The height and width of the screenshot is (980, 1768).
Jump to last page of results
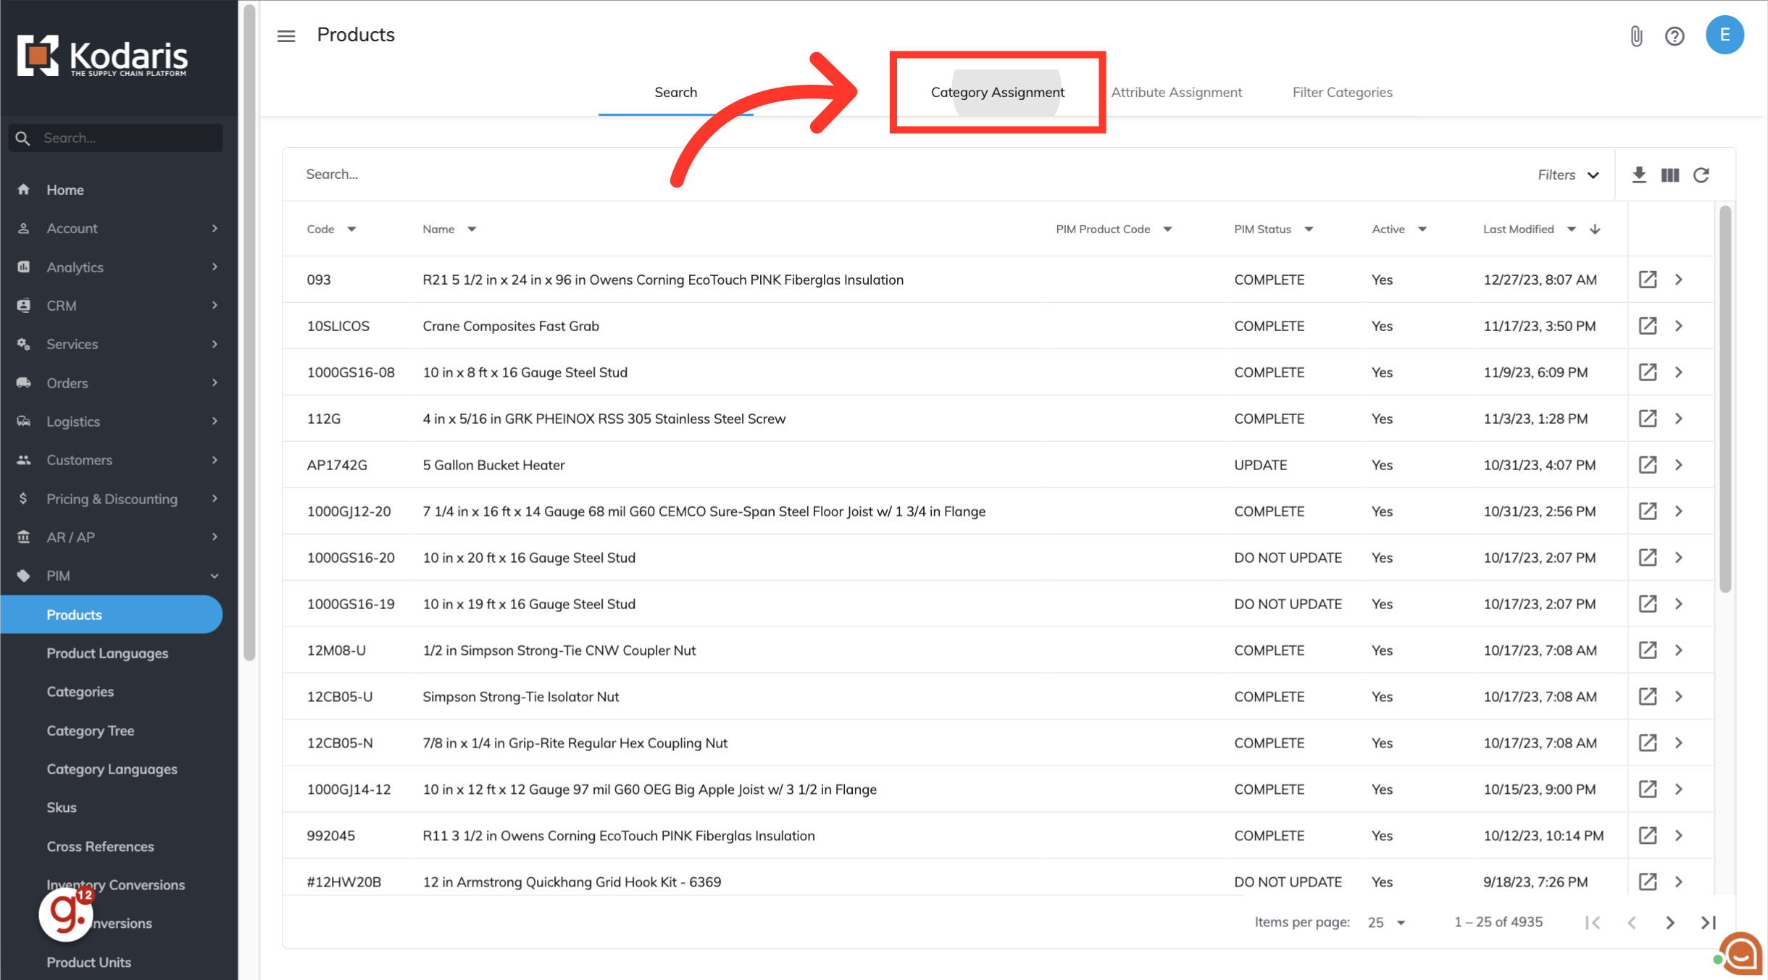[x=1709, y=922]
